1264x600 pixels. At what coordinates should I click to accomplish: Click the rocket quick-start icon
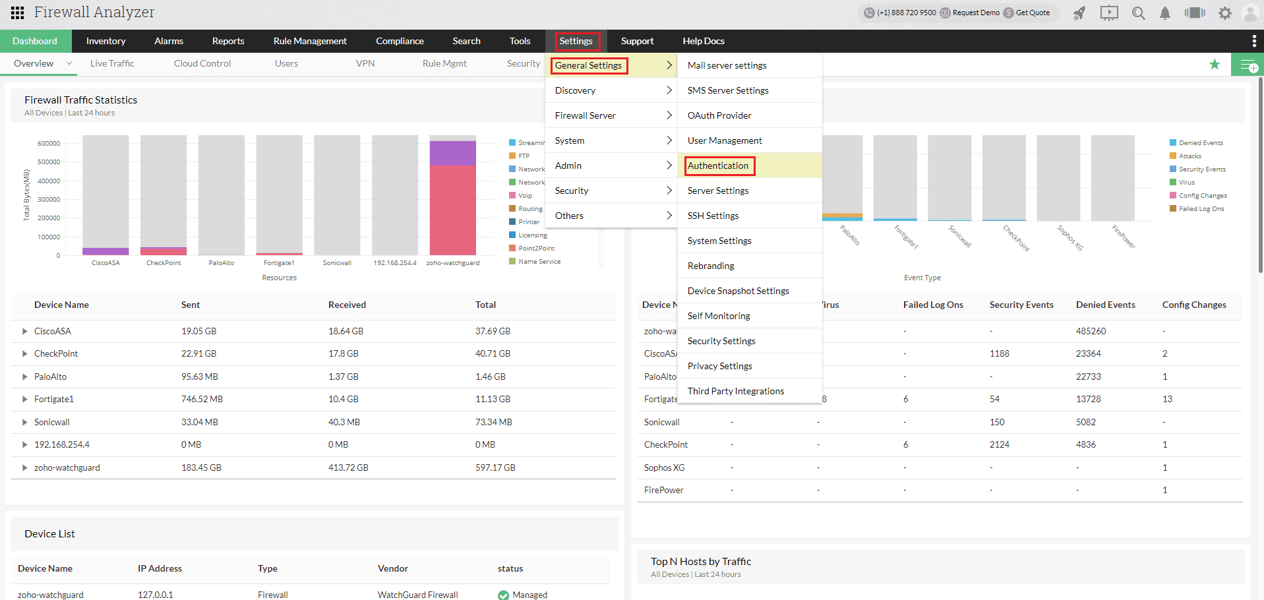point(1079,13)
